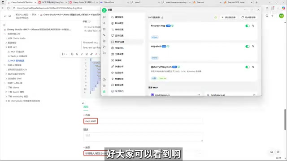Image resolution: width=287 pixels, height=161 pixels.
Task: Open the translate icon in Cherry Studio sidebar
Action: pyautogui.click(x=104, y=35)
